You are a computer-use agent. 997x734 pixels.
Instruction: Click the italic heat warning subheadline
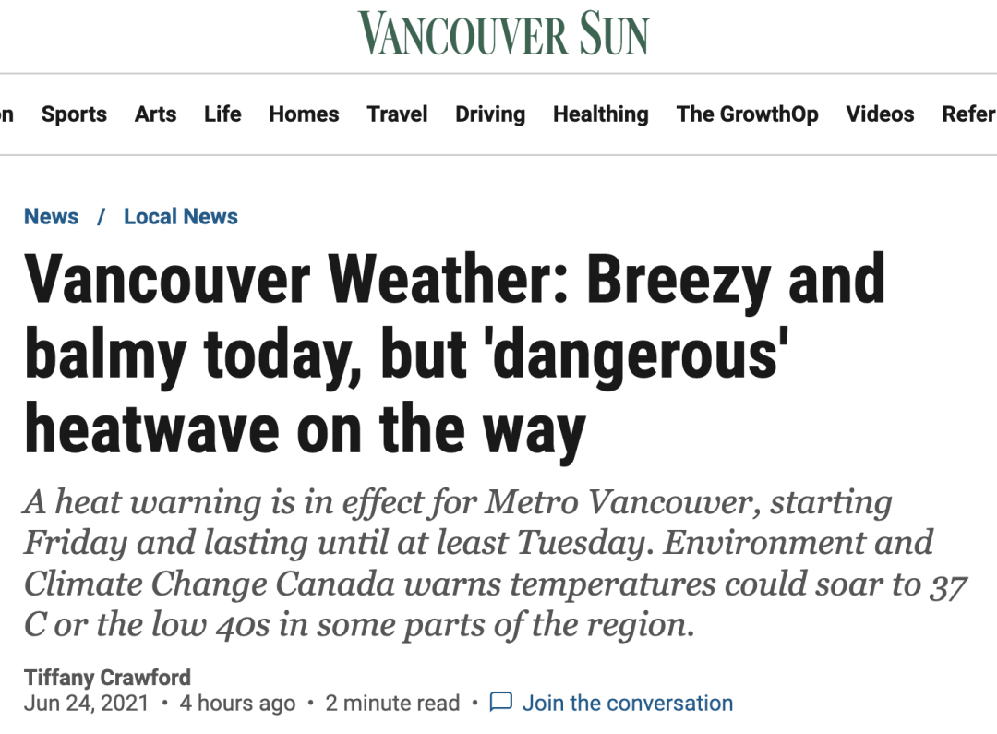[x=478, y=564]
